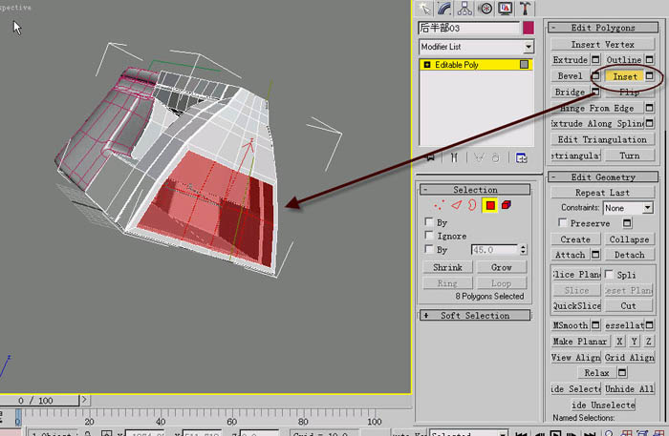Enable the By Vertex checkbox

coord(429,222)
